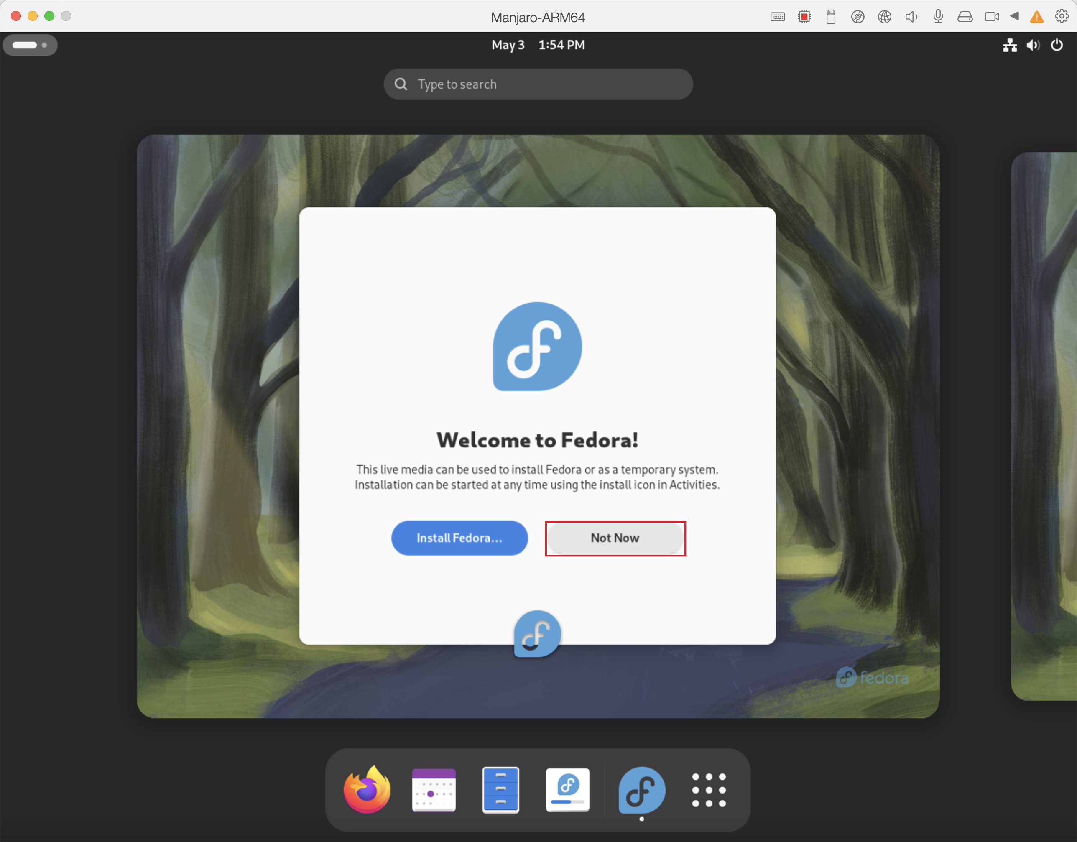Click the Manjaro-ARM64 window title
The image size is (1077, 842).
click(x=538, y=17)
